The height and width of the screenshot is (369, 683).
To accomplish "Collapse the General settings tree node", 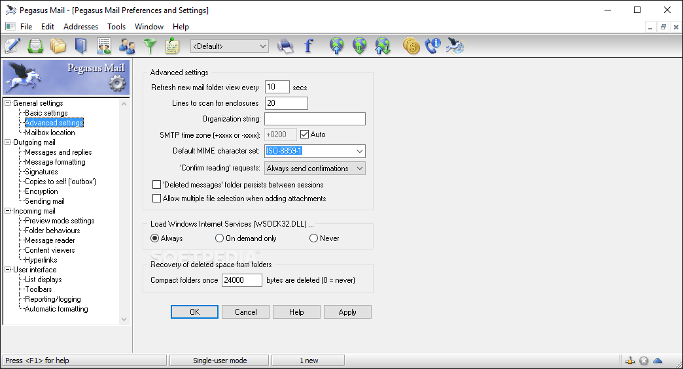I will point(7,103).
